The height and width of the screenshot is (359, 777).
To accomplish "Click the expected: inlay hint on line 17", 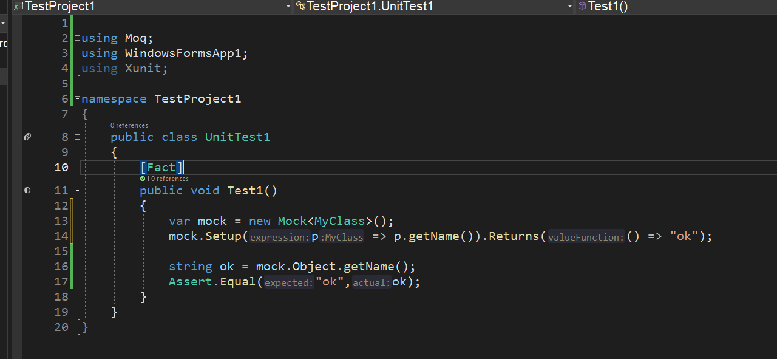I will point(288,282).
